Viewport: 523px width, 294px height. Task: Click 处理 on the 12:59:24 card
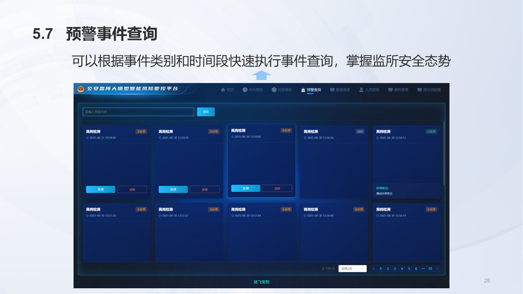click(173, 189)
